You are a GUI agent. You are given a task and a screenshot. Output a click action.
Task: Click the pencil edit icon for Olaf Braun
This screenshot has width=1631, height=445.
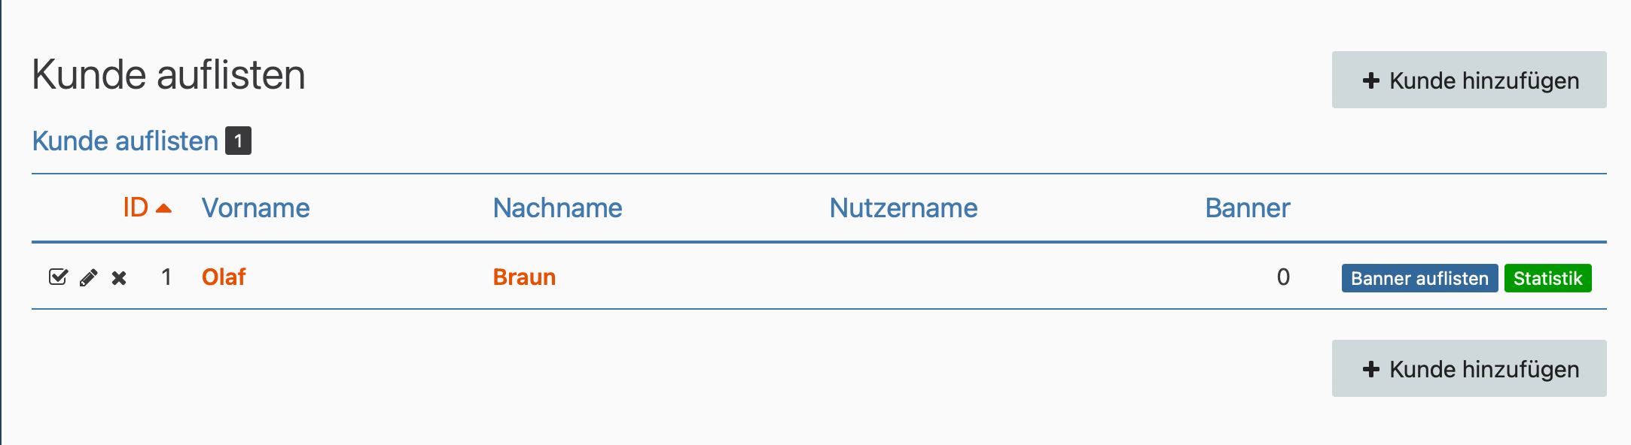(x=88, y=278)
